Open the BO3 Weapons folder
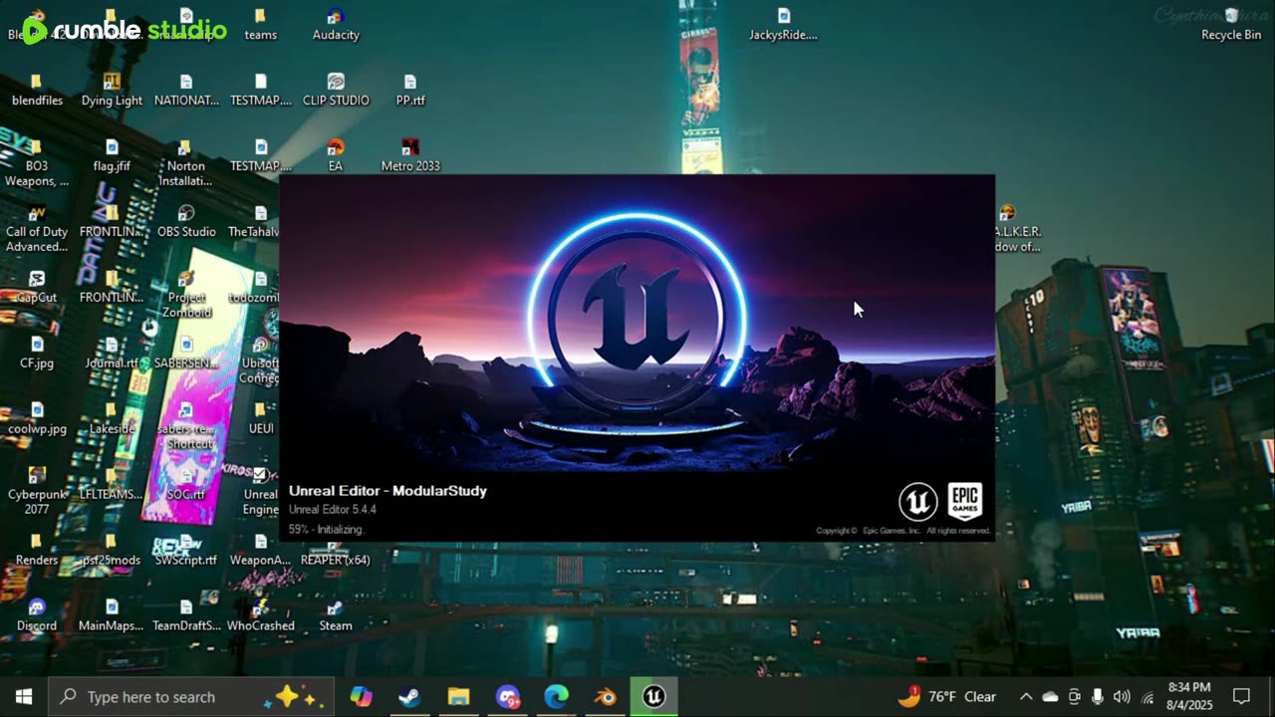Image resolution: width=1275 pixels, height=717 pixels. [x=37, y=163]
